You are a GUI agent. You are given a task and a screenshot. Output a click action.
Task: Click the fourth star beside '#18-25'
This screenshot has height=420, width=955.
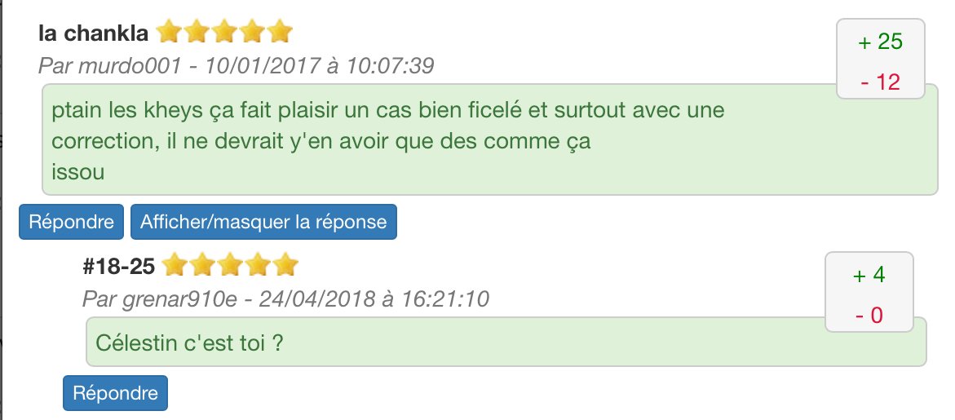258,265
